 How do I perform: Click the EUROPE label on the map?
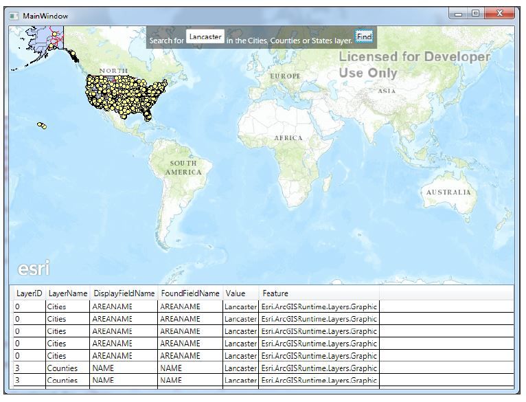(x=285, y=76)
